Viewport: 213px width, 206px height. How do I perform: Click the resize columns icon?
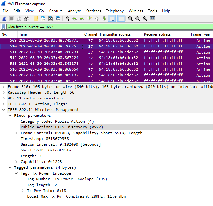tap(153, 19)
